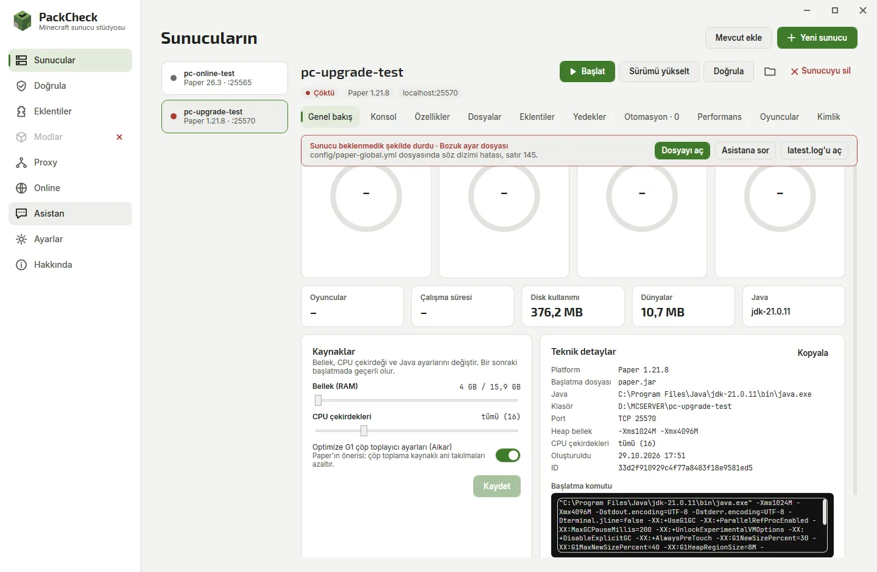Click the Başlat button
This screenshot has width=877, height=572.
[587, 71]
